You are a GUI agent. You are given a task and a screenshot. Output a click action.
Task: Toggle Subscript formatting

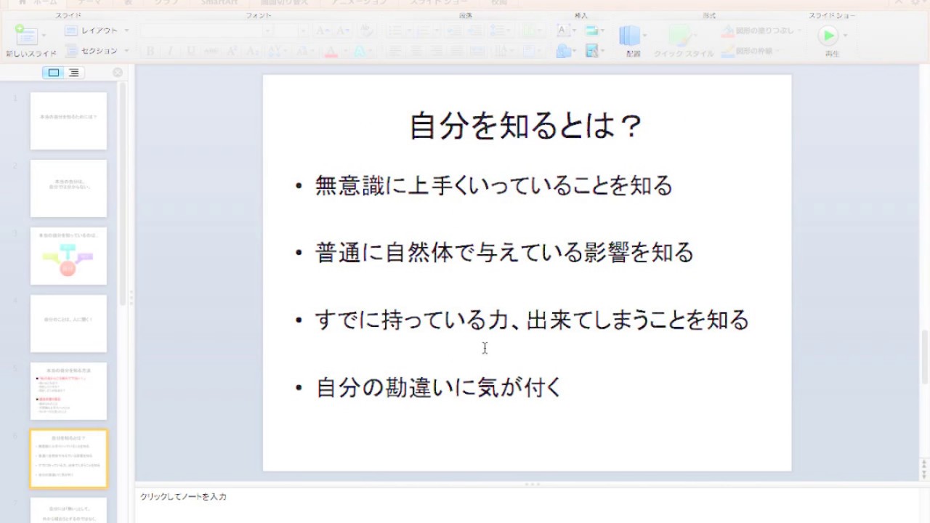[x=252, y=51]
